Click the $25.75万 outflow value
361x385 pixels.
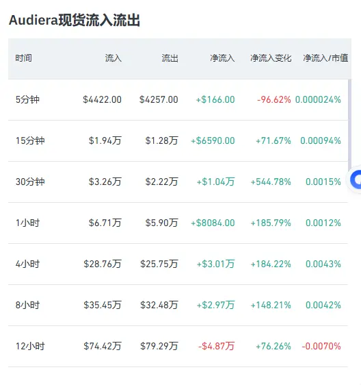pos(159,264)
